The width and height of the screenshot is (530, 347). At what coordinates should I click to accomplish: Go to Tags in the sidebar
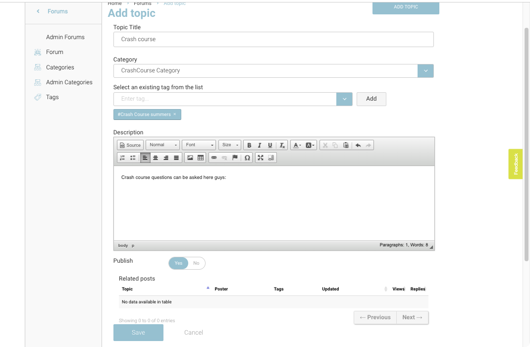pyautogui.click(x=53, y=97)
